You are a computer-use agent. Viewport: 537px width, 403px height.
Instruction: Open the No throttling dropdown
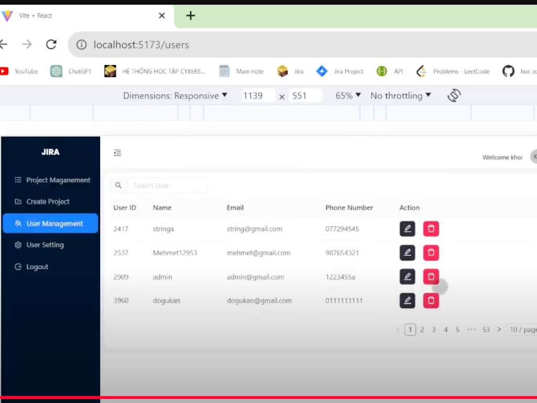[401, 95]
